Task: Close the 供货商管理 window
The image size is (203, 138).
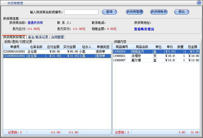Action: click(199, 2)
